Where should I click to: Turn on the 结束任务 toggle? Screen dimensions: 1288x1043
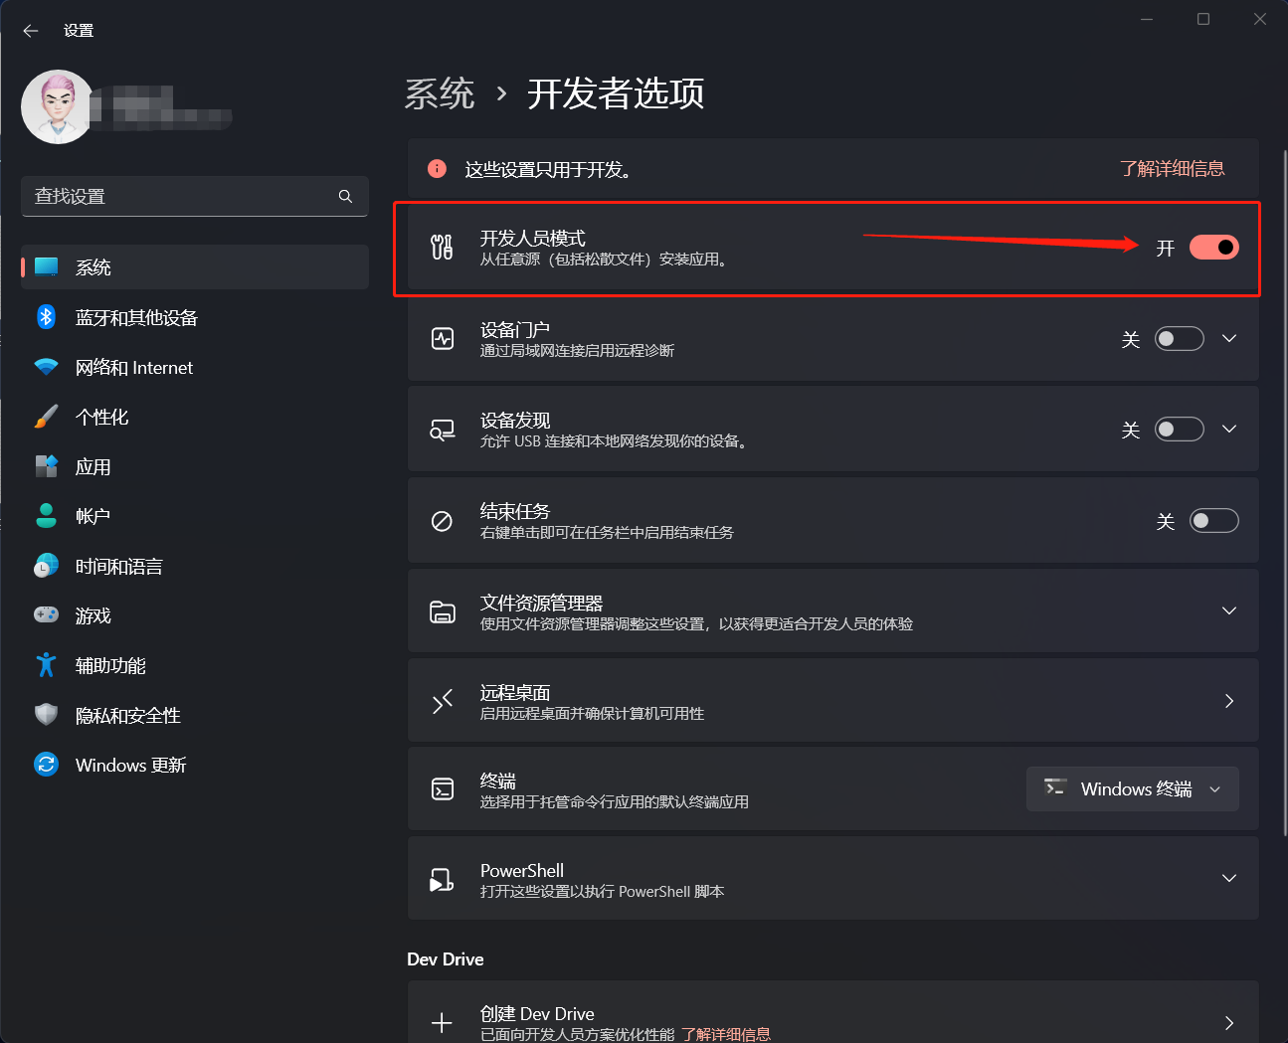pyautogui.click(x=1214, y=520)
